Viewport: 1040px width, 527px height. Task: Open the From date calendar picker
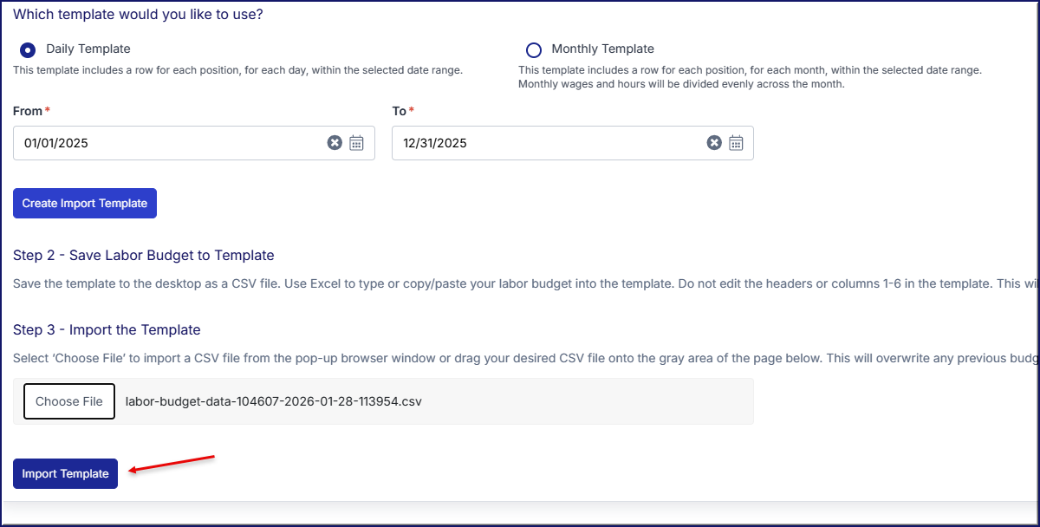[356, 143]
